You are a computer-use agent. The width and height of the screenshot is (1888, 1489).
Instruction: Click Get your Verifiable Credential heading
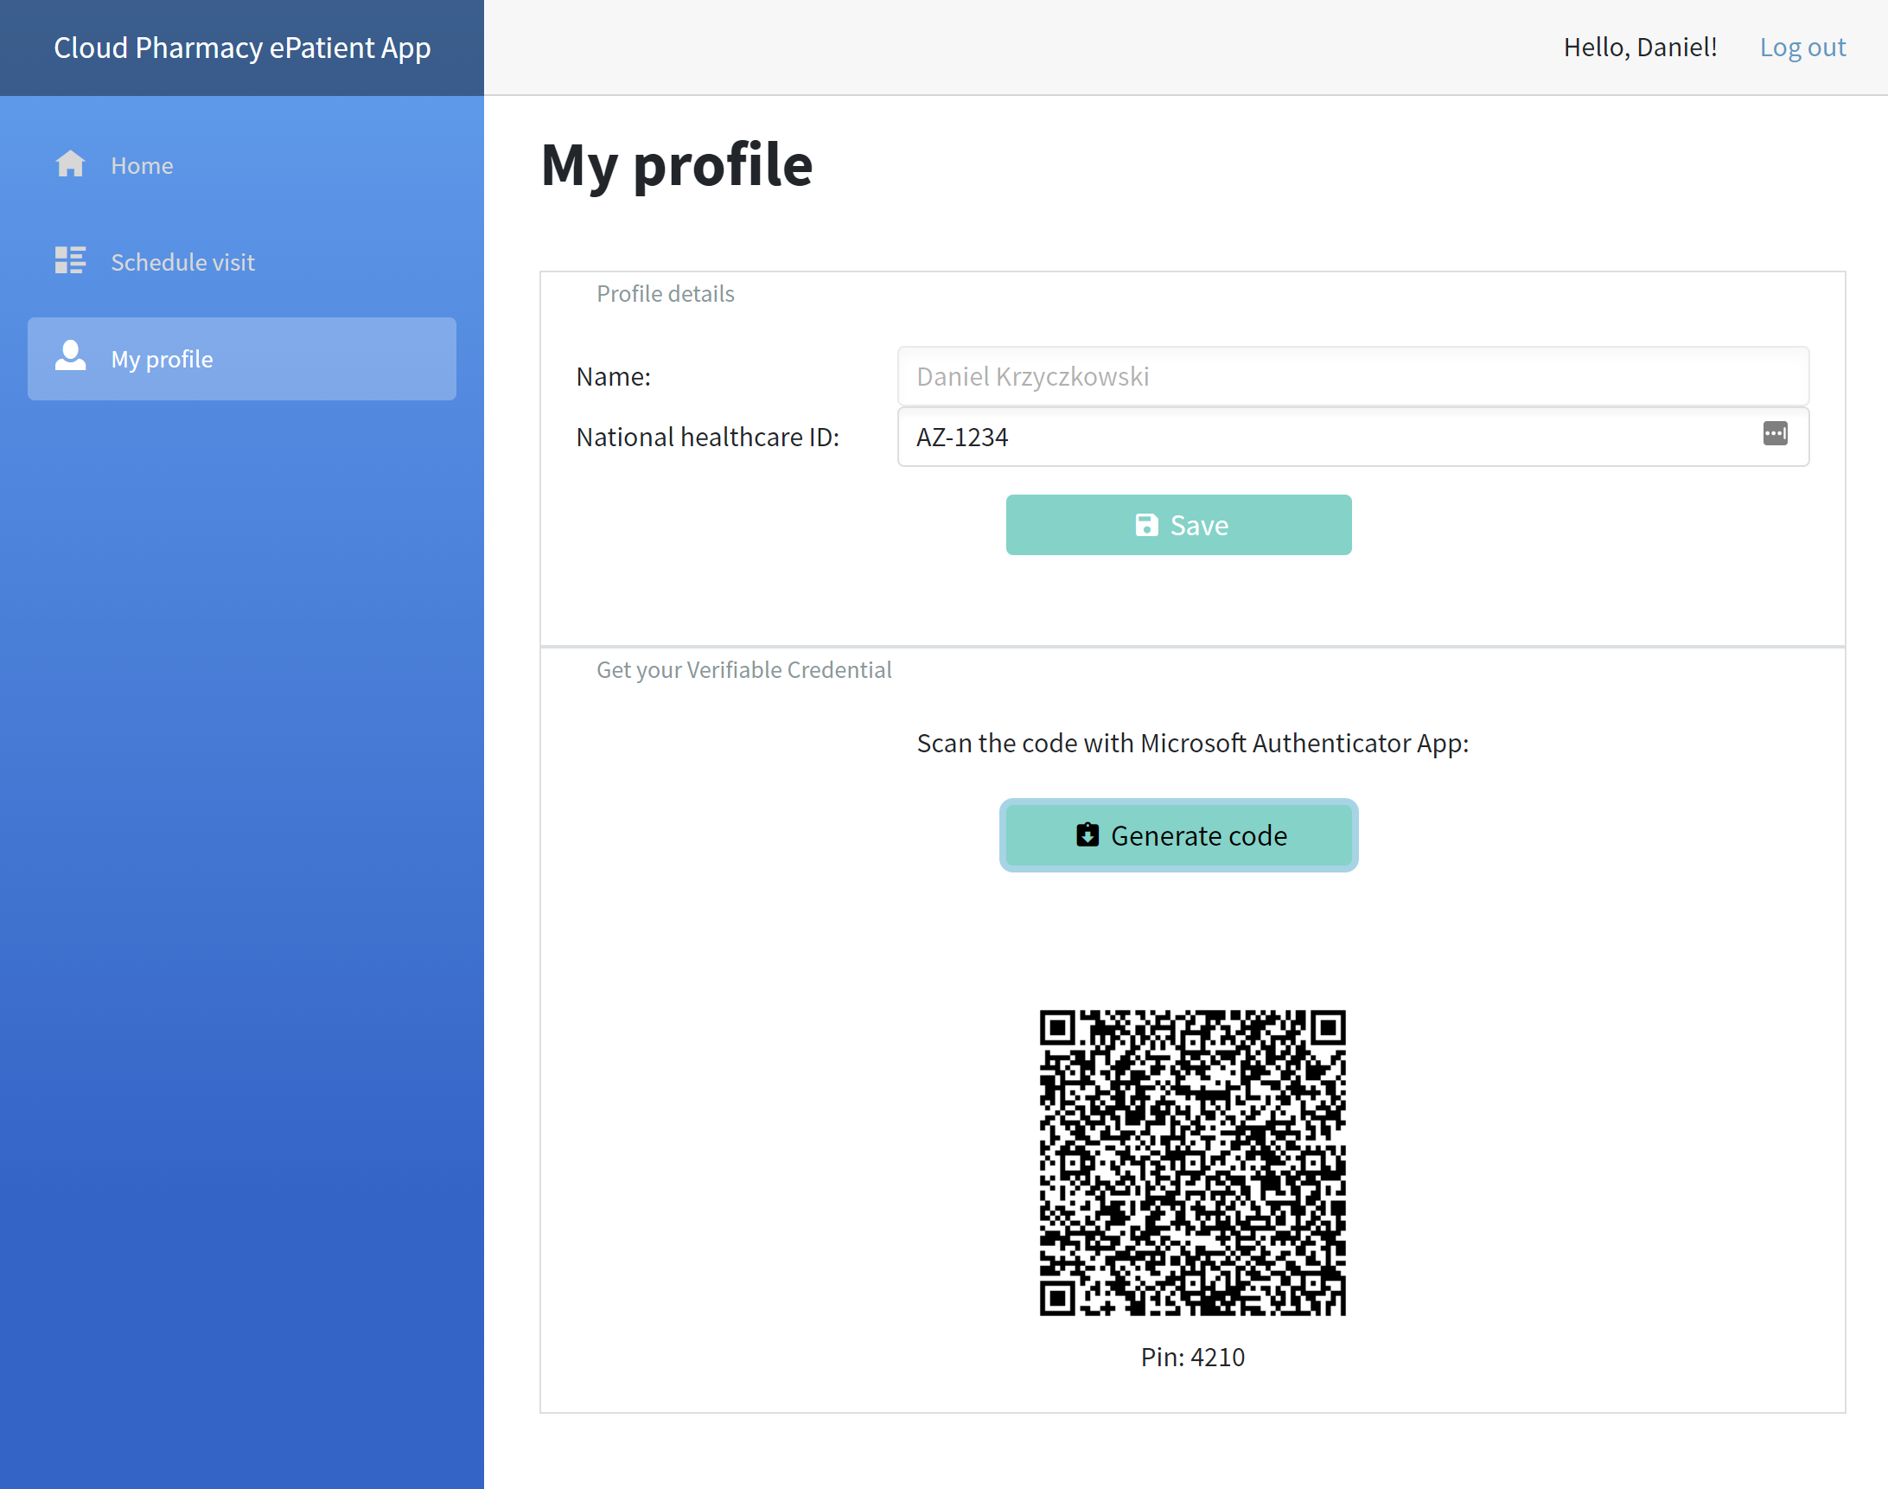click(743, 669)
